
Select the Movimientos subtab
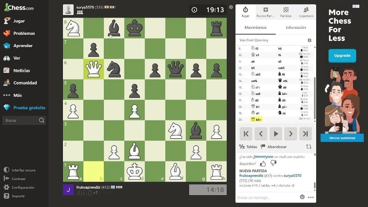256,28
